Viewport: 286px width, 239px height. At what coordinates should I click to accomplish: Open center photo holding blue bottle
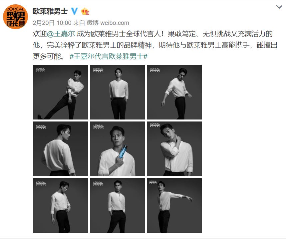[117, 149]
